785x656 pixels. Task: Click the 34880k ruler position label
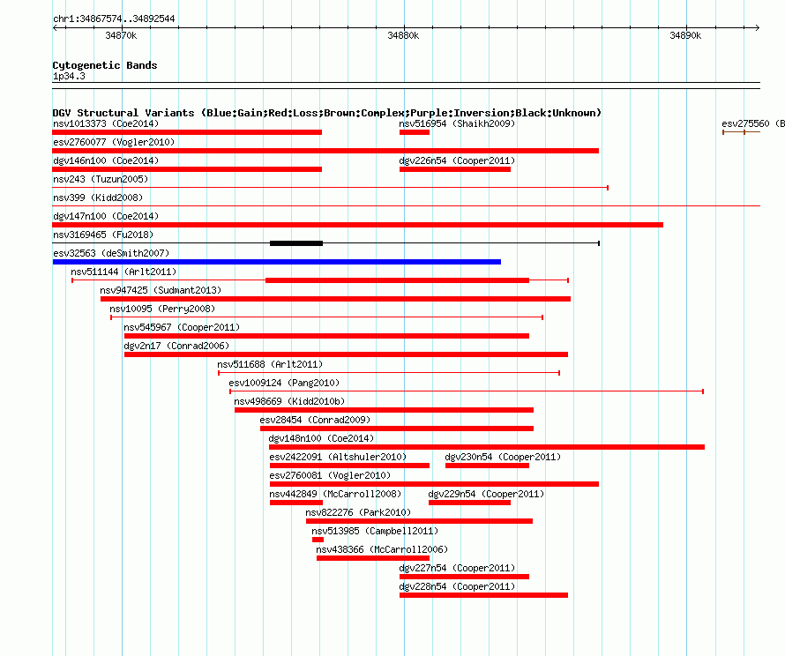(403, 35)
